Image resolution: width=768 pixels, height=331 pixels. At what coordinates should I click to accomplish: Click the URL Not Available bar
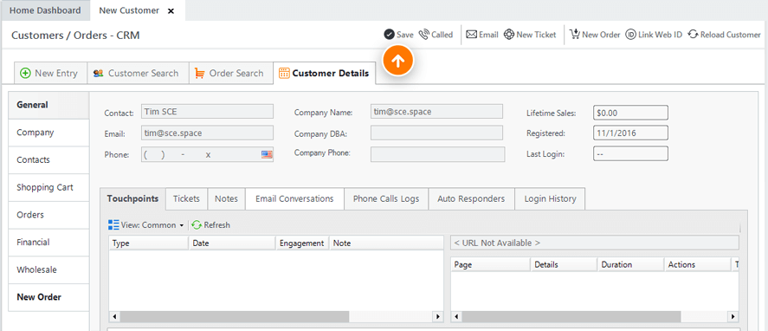coord(595,243)
